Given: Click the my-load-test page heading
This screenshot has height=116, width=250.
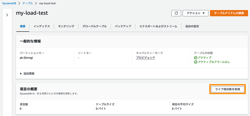Looking at the screenshot, I should 32,13.
